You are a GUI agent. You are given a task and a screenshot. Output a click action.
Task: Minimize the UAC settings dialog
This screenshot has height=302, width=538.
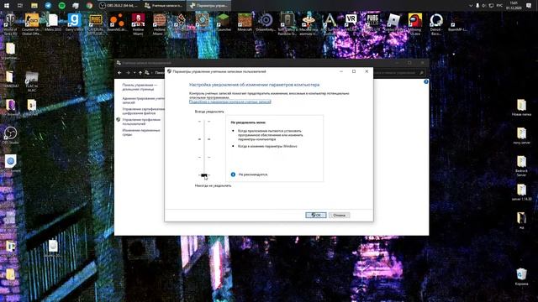341,71
